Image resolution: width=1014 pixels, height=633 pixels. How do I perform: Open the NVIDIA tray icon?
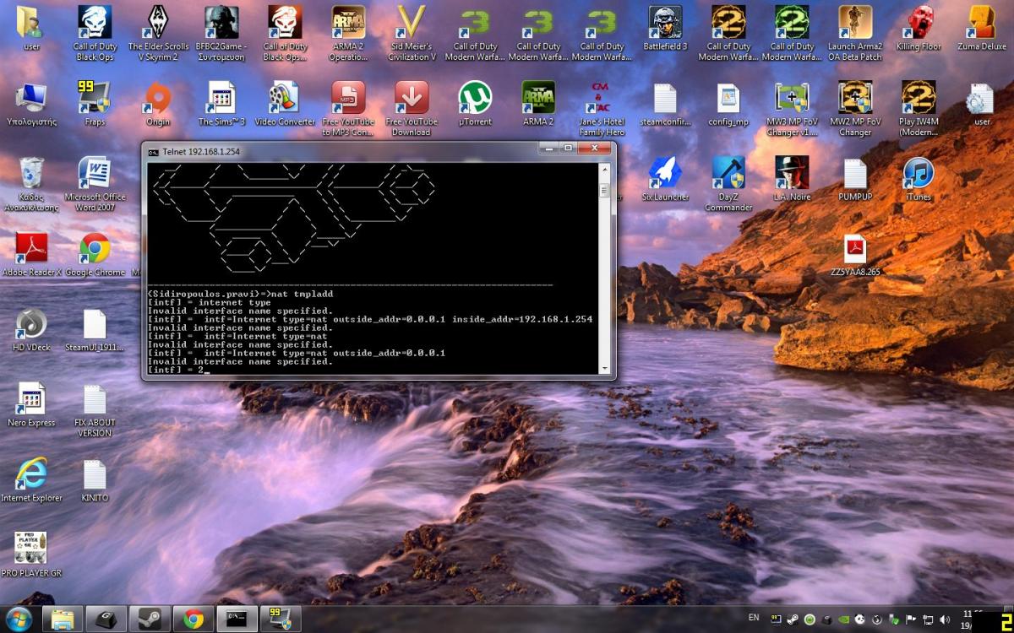pos(842,619)
